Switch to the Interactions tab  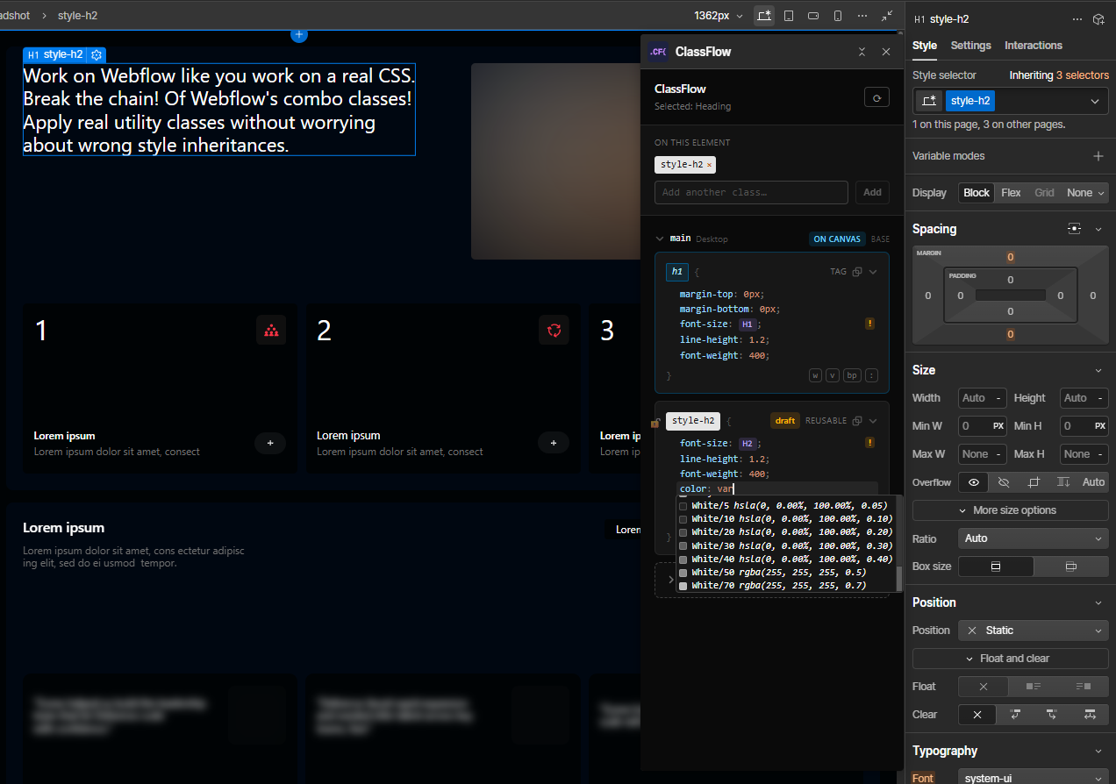1034,46
